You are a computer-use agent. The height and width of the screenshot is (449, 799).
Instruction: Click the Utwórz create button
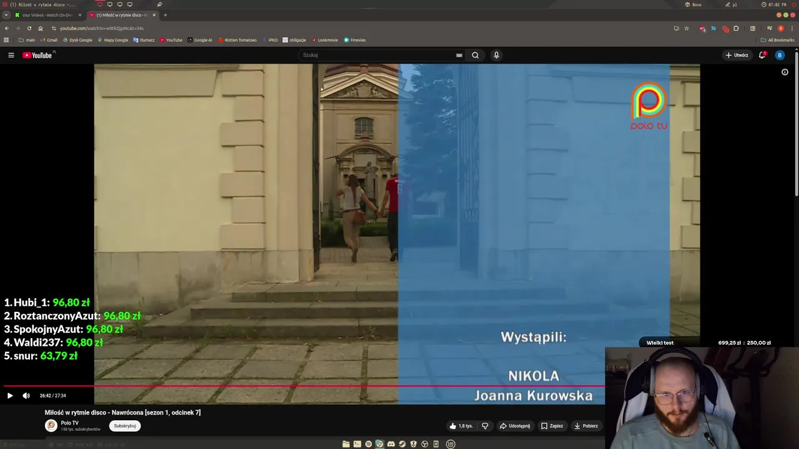[x=737, y=55]
